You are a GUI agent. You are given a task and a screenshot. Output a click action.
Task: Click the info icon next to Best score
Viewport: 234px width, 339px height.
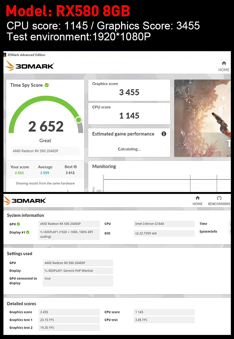(x=75, y=167)
